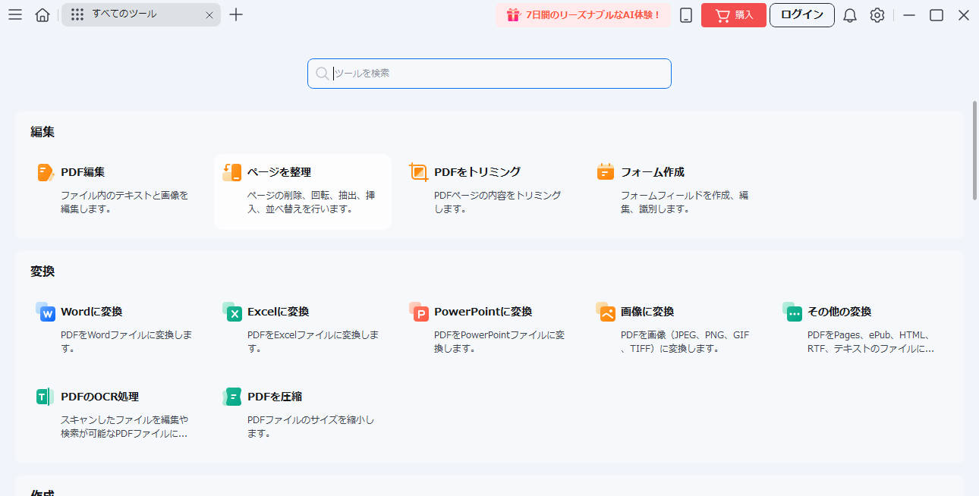This screenshot has height=496, width=979.
Task: Click the mobile device icon
Action: pos(685,14)
